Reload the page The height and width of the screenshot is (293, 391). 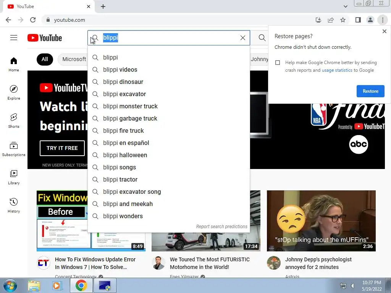point(33,20)
